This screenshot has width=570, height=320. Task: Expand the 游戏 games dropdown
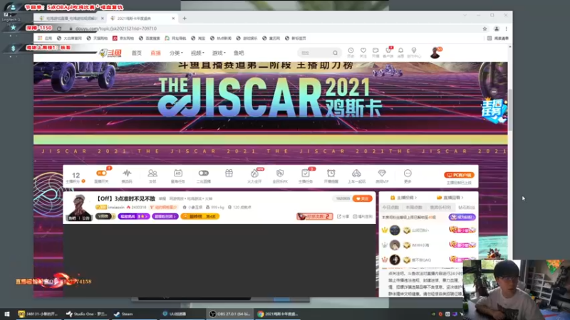click(x=219, y=53)
